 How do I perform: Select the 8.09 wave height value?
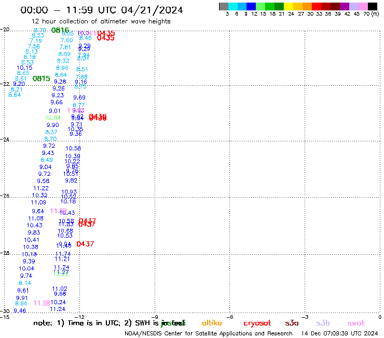(x=64, y=54)
